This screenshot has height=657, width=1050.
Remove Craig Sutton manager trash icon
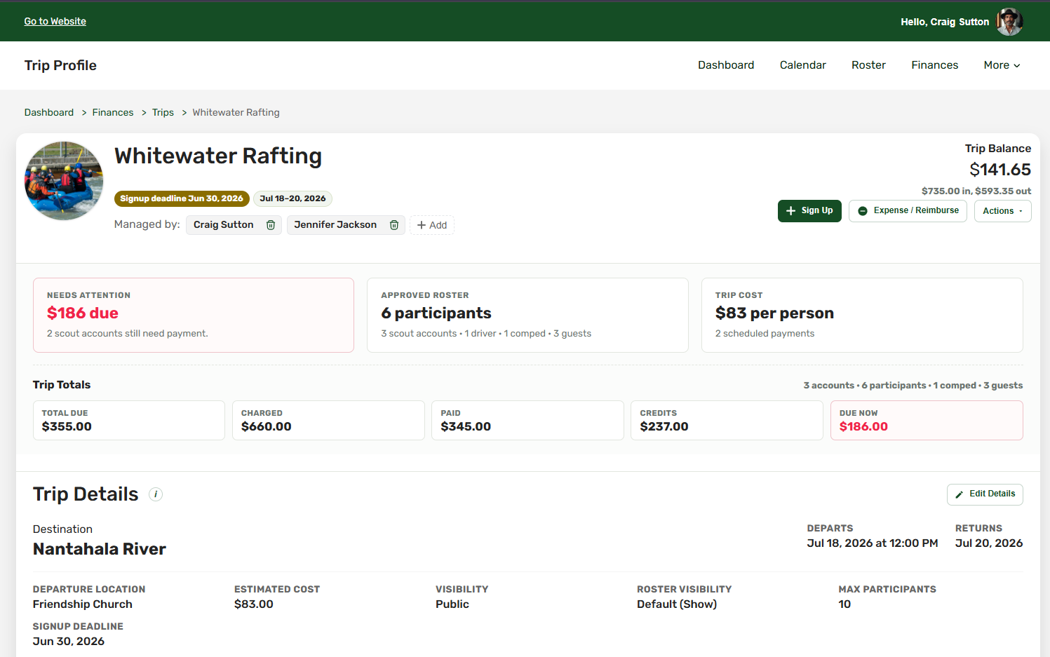coord(271,225)
